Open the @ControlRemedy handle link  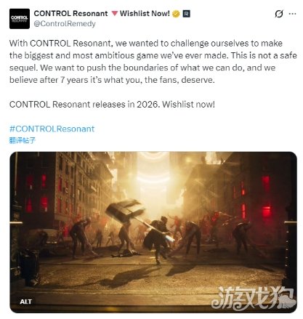point(65,24)
